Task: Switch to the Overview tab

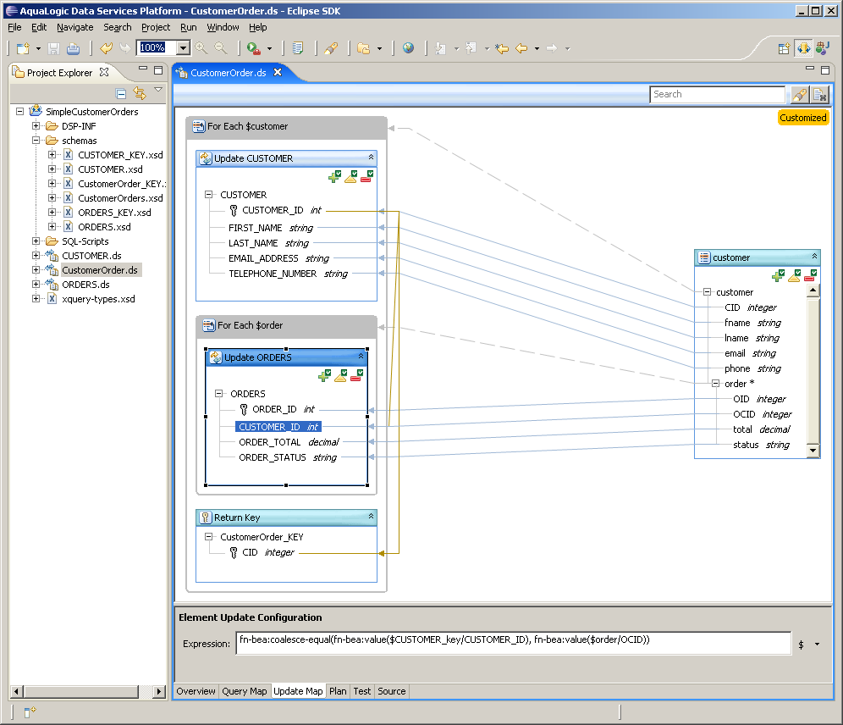Action: 196,691
